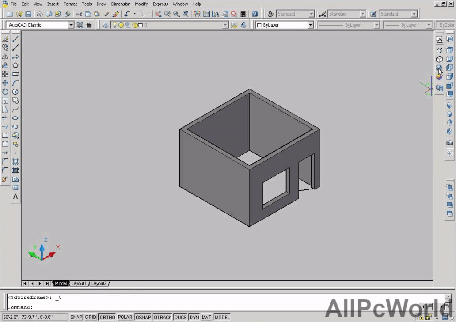This screenshot has height=322, width=456.
Task: Choose the Spline tool
Action: (x=15, y=109)
